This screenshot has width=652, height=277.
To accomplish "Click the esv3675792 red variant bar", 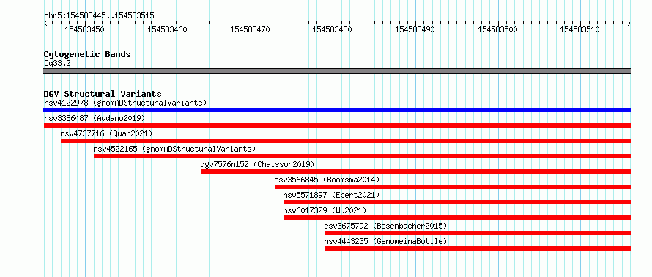I will pos(478,233).
